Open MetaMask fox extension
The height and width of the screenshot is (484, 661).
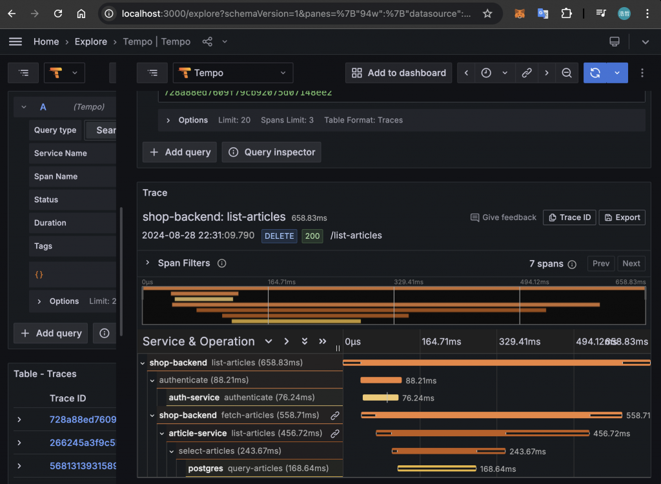[520, 14]
